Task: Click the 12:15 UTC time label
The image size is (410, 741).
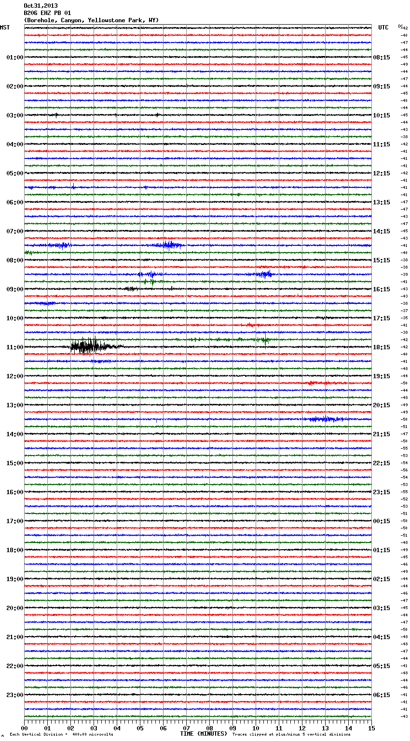Action: [x=382, y=173]
